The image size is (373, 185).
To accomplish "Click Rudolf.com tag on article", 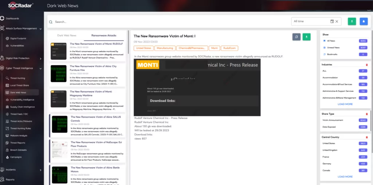I will click(x=229, y=48).
